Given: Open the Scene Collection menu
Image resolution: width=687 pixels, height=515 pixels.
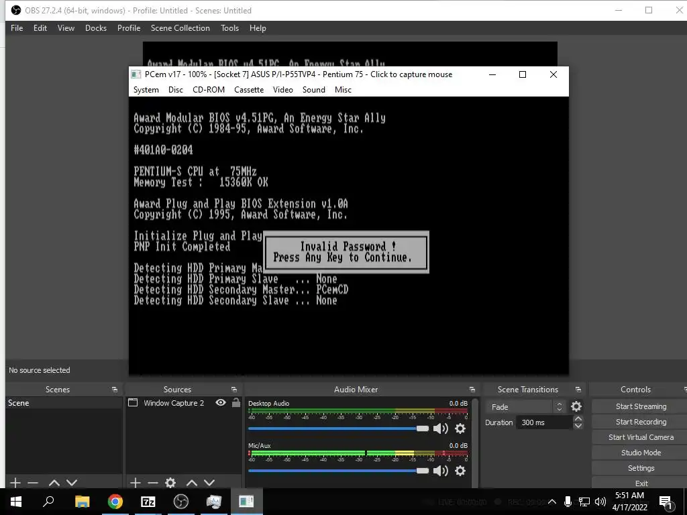Looking at the screenshot, I should (180, 28).
